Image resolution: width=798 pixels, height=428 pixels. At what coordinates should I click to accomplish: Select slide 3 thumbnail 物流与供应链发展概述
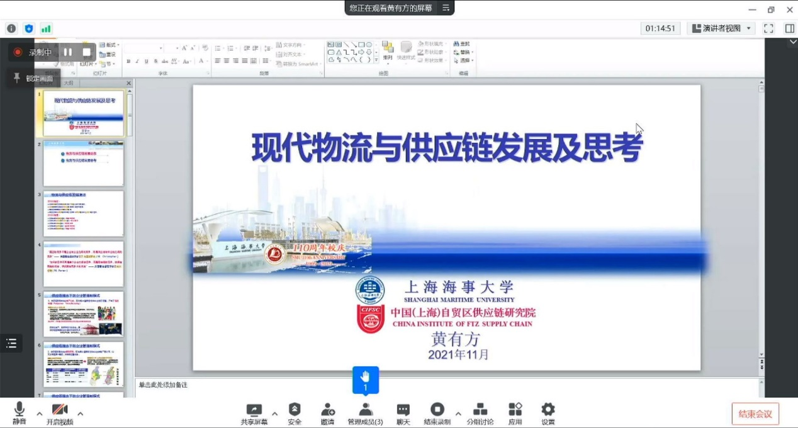(84, 214)
